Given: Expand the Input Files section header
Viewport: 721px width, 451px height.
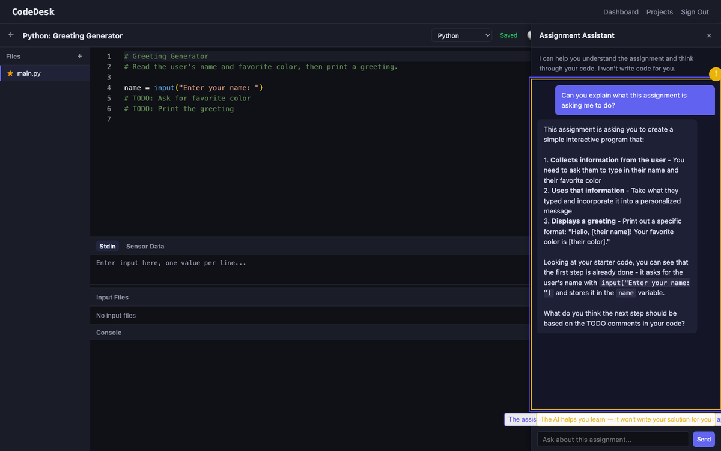Looking at the screenshot, I should (x=112, y=298).
